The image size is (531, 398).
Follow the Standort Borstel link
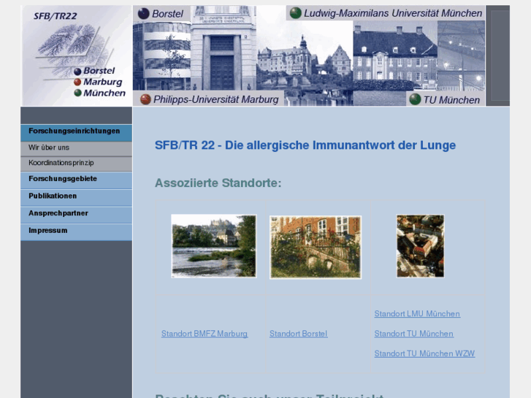coord(298,334)
